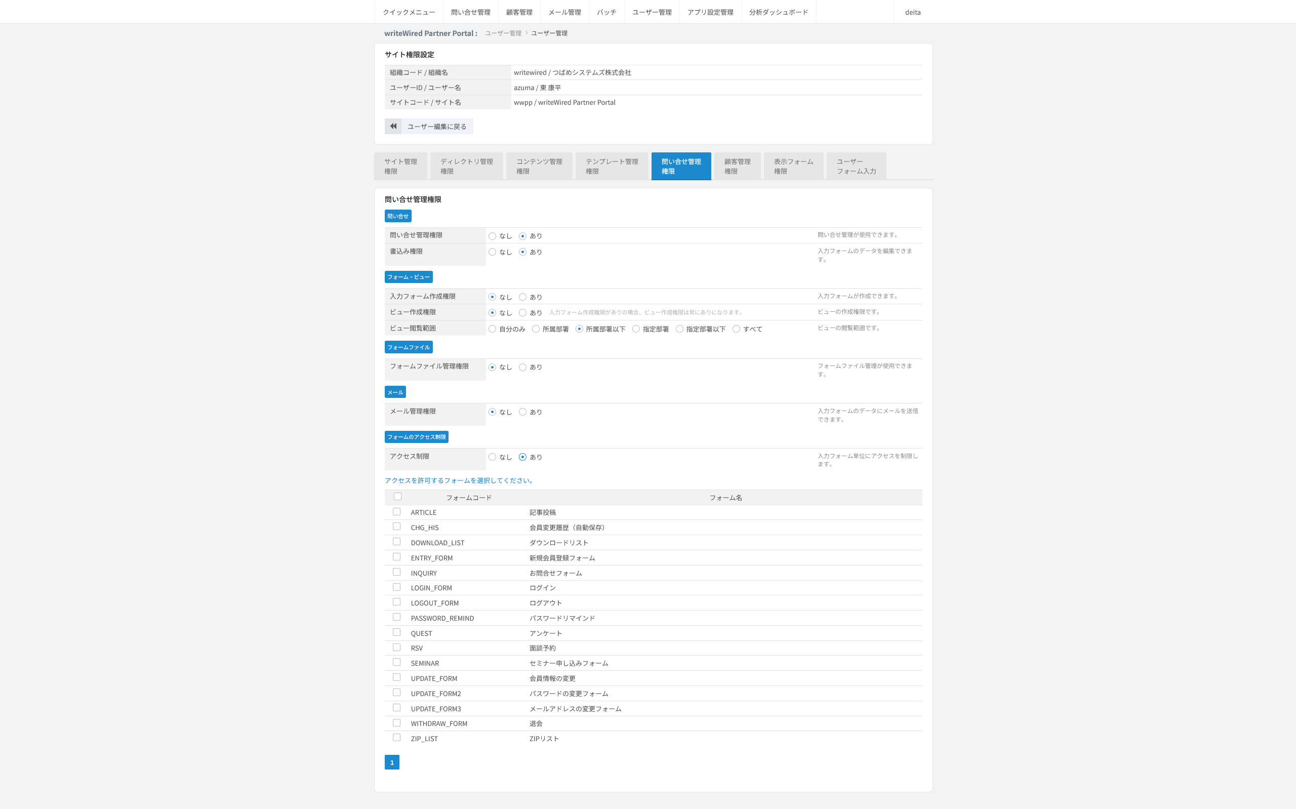Select 自分のみ for ビュー閲覧範囲
The image size is (1296, 809).
[x=492, y=329]
